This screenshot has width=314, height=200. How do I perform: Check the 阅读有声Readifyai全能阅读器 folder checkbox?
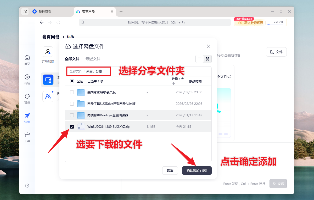(72, 115)
